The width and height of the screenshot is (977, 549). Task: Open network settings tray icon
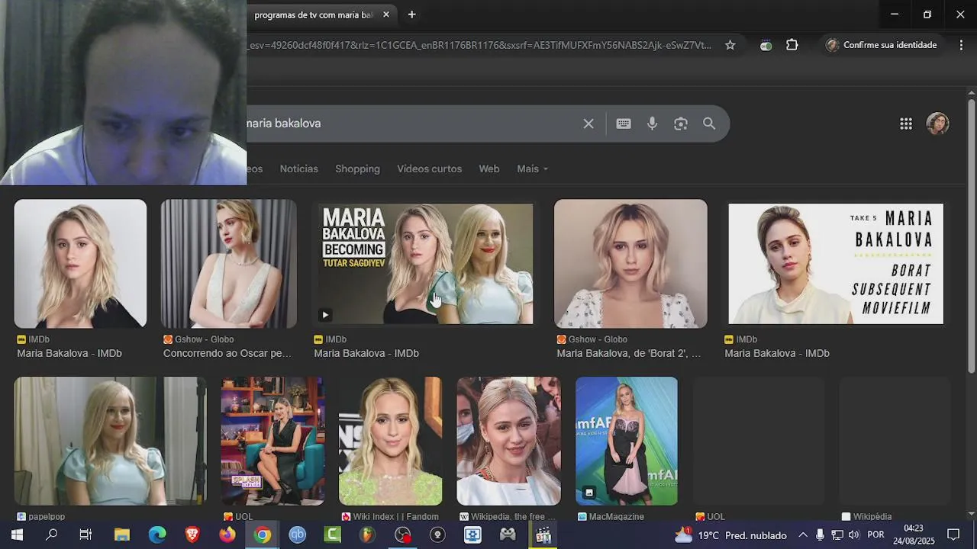(837, 535)
